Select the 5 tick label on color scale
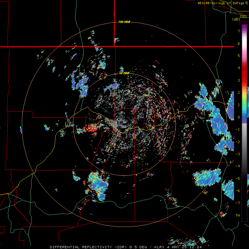Image resolution: width=249 pixels, height=249 pixels. coord(239,56)
